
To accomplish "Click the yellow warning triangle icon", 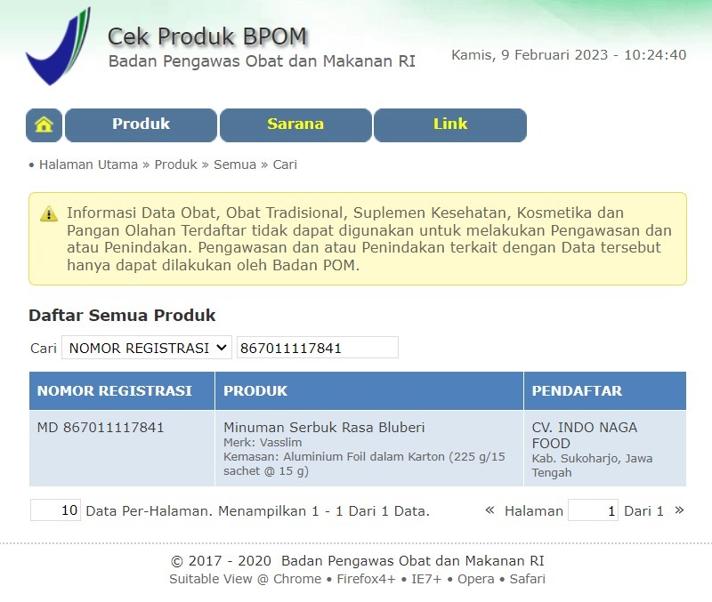I will (x=48, y=214).
